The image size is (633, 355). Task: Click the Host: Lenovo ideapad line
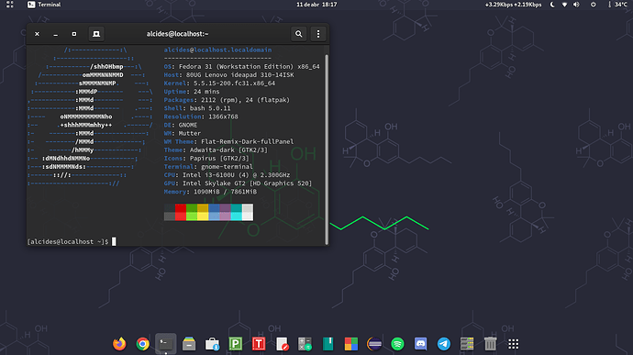pos(229,74)
